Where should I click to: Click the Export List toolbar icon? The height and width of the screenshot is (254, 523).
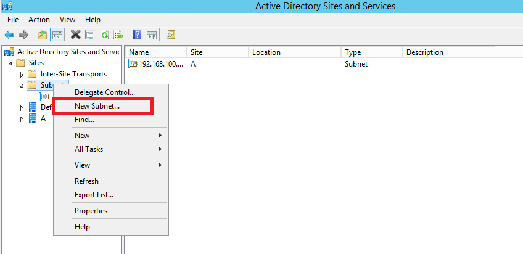click(x=119, y=35)
